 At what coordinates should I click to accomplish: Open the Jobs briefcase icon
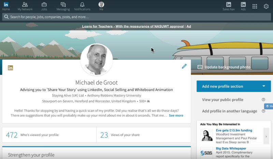click(x=44, y=4)
